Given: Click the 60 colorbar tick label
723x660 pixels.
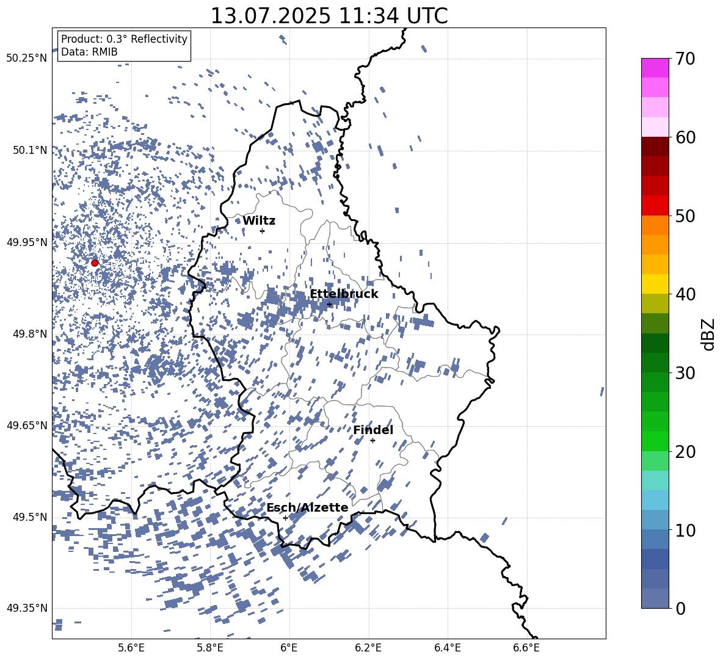Looking at the screenshot, I should point(685,137).
